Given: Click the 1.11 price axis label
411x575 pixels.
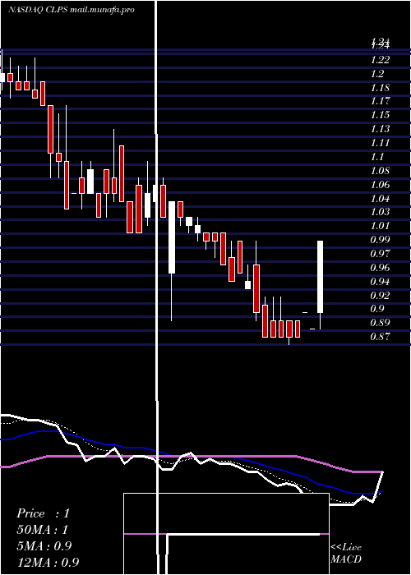Looking at the screenshot, I should (x=380, y=142).
